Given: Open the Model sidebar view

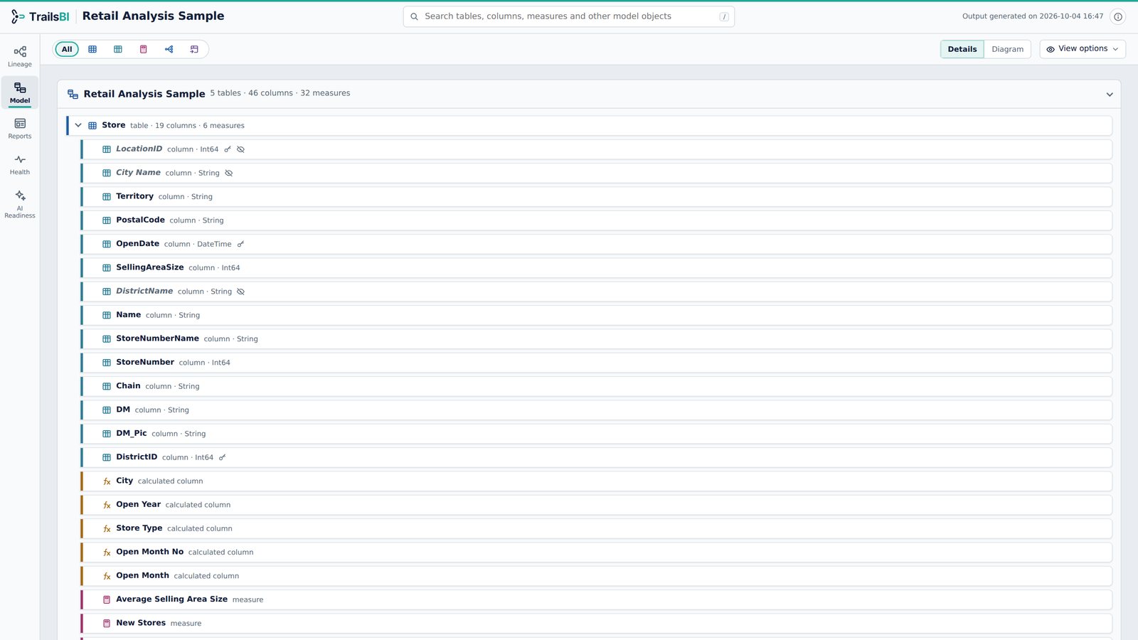Looking at the screenshot, I should [x=20, y=92].
